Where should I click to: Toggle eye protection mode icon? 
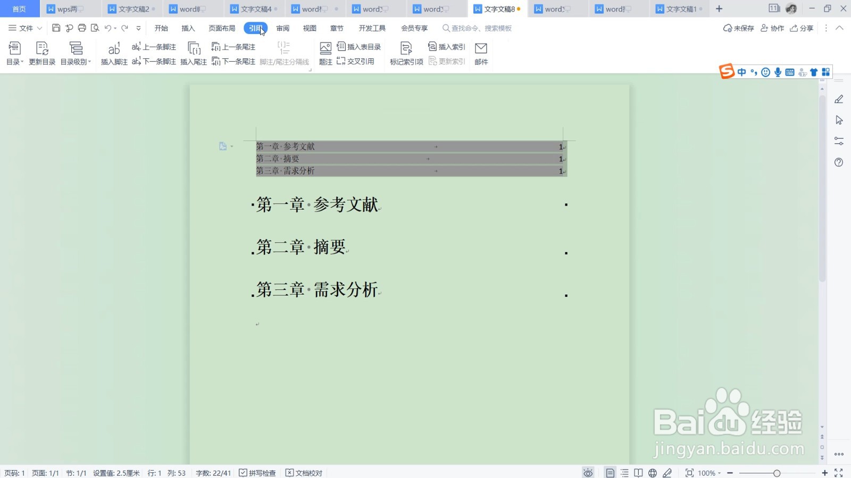(x=588, y=473)
